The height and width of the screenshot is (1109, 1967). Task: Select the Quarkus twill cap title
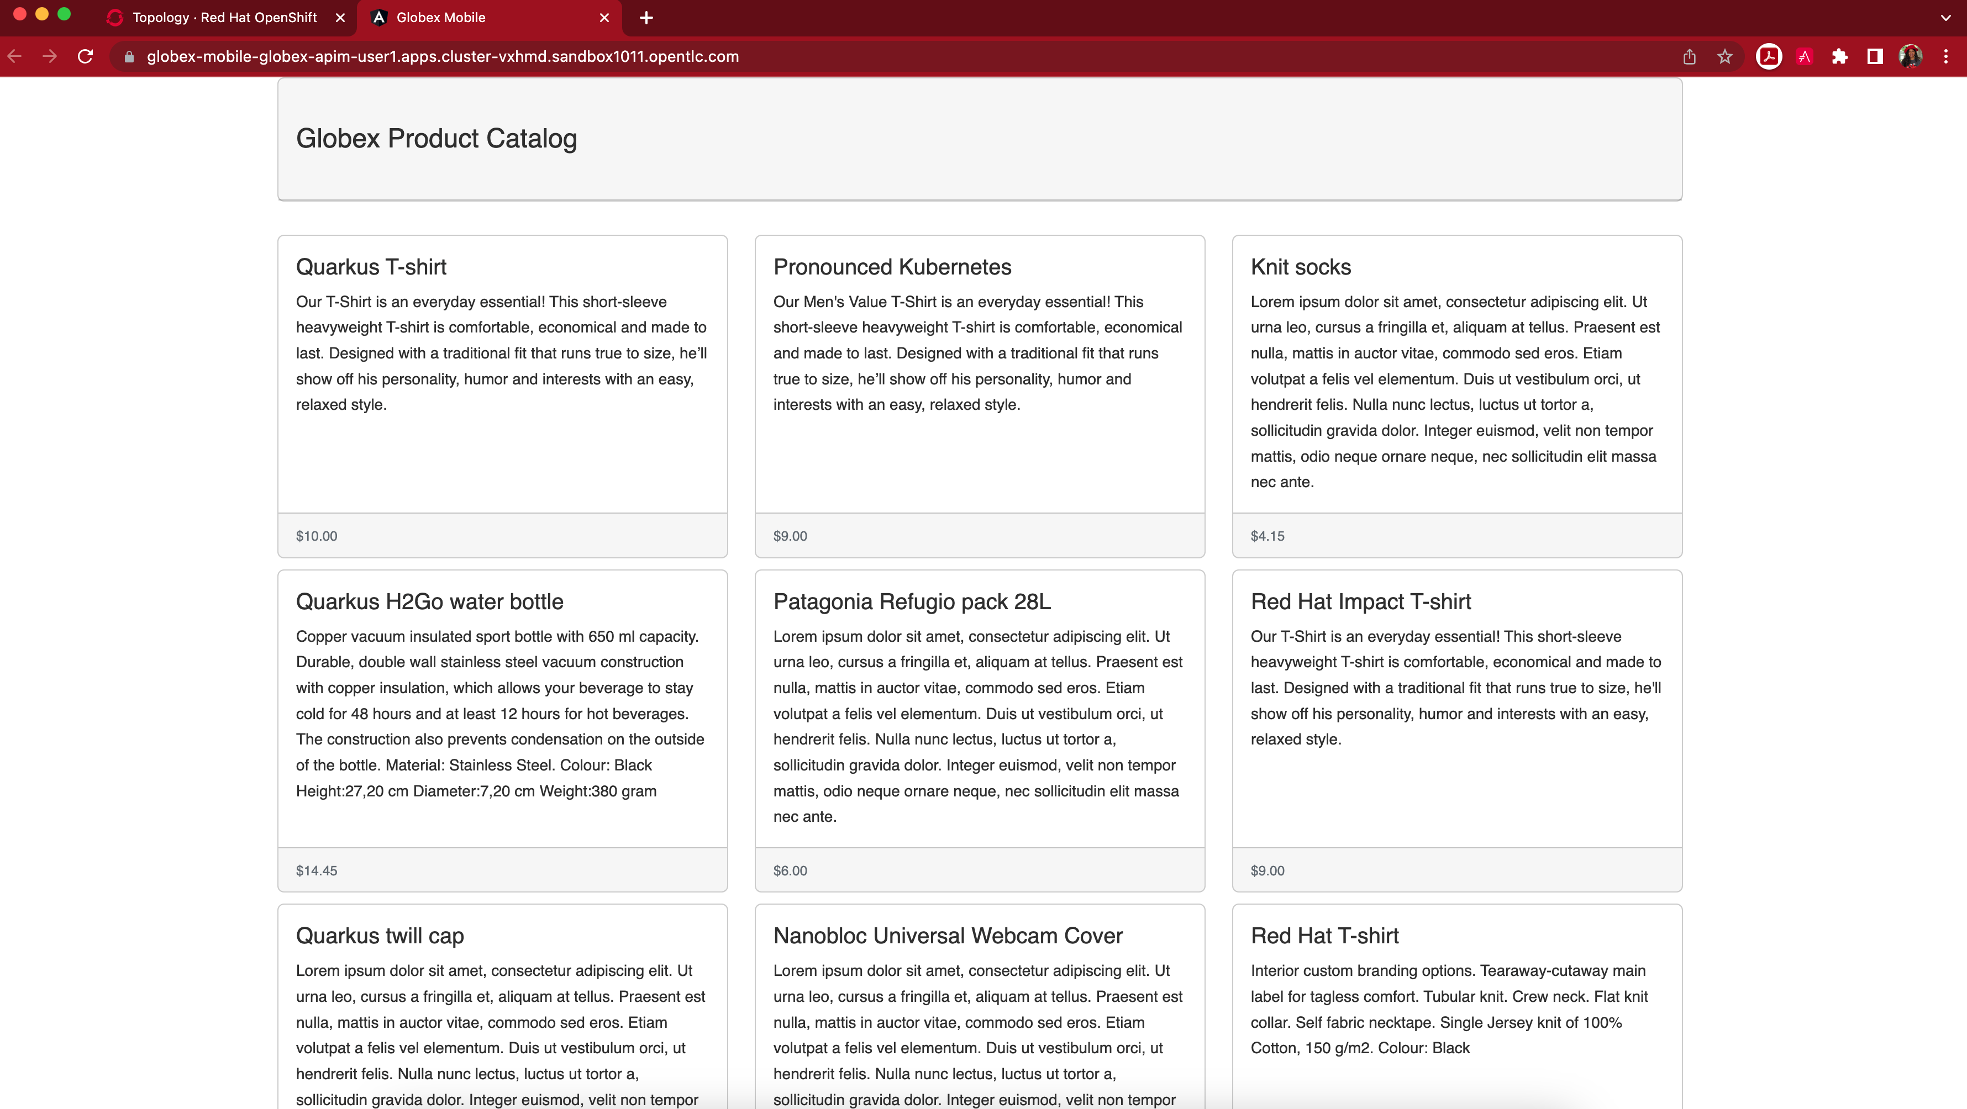380,936
